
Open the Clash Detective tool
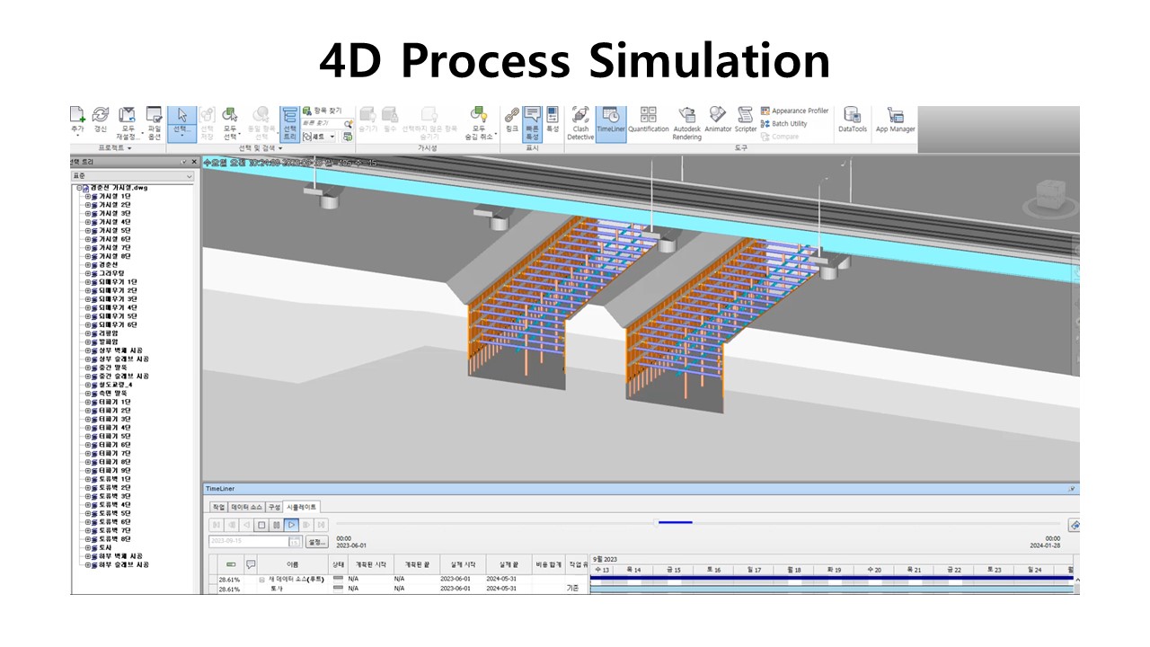coord(580,122)
